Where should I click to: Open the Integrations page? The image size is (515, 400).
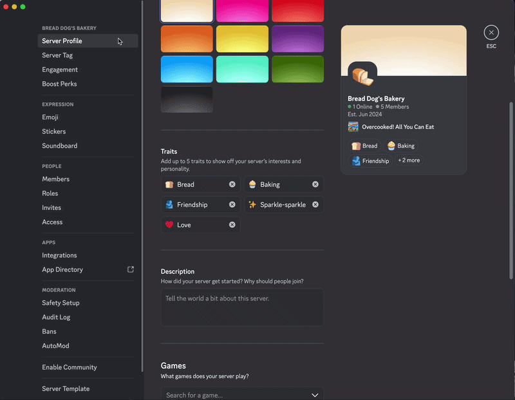[88, 255]
